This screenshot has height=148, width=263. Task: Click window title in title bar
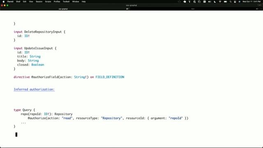coord(131,5)
